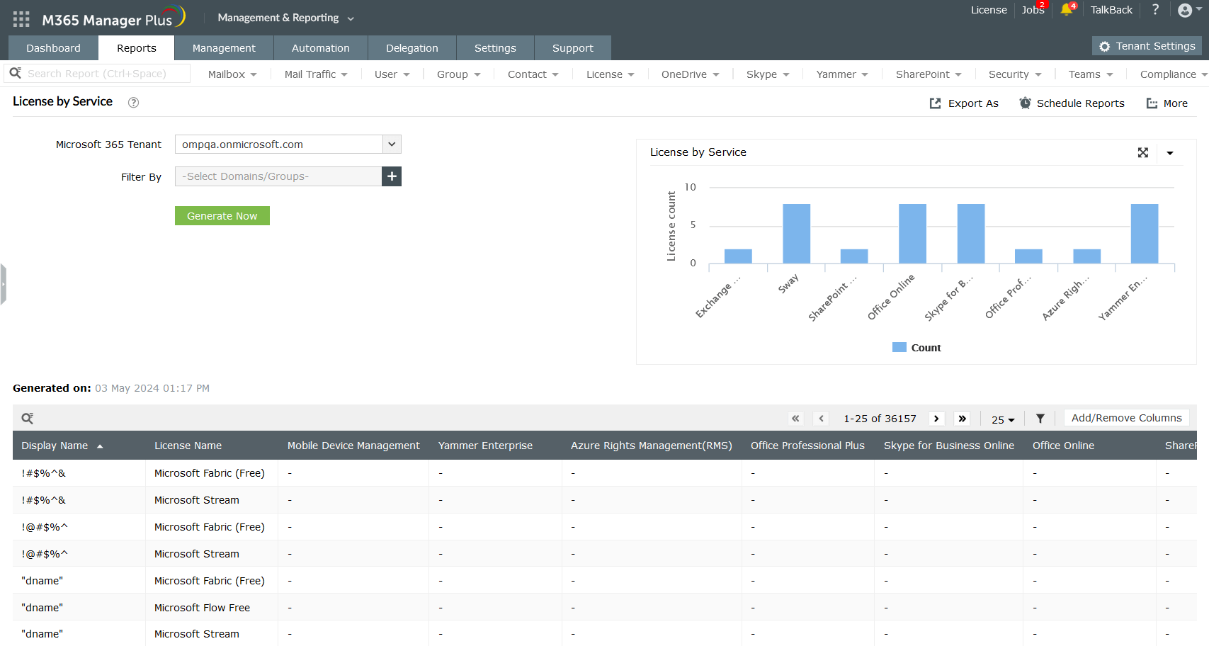The height and width of the screenshot is (646, 1209).
Task: Click the Select Domains/Groups filter field
Action: (278, 176)
